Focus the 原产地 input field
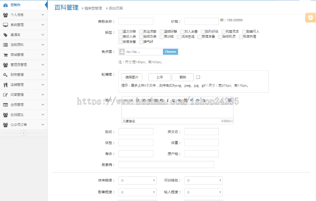 point(202,154)
